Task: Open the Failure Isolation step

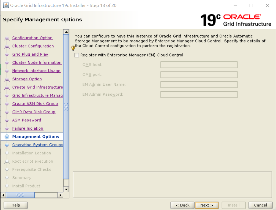Action: [28, 129]
